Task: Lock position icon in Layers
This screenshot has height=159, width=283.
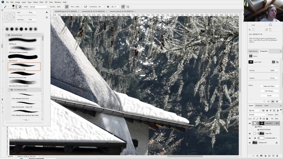Action: point(260,119)
